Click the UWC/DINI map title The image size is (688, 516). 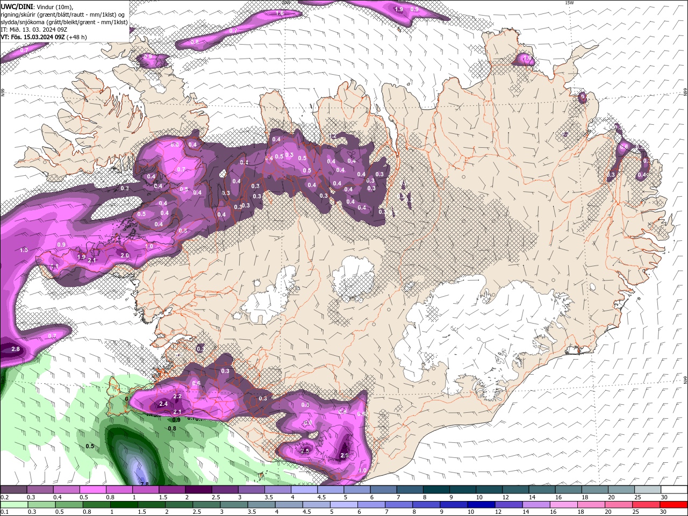point(16,6)
